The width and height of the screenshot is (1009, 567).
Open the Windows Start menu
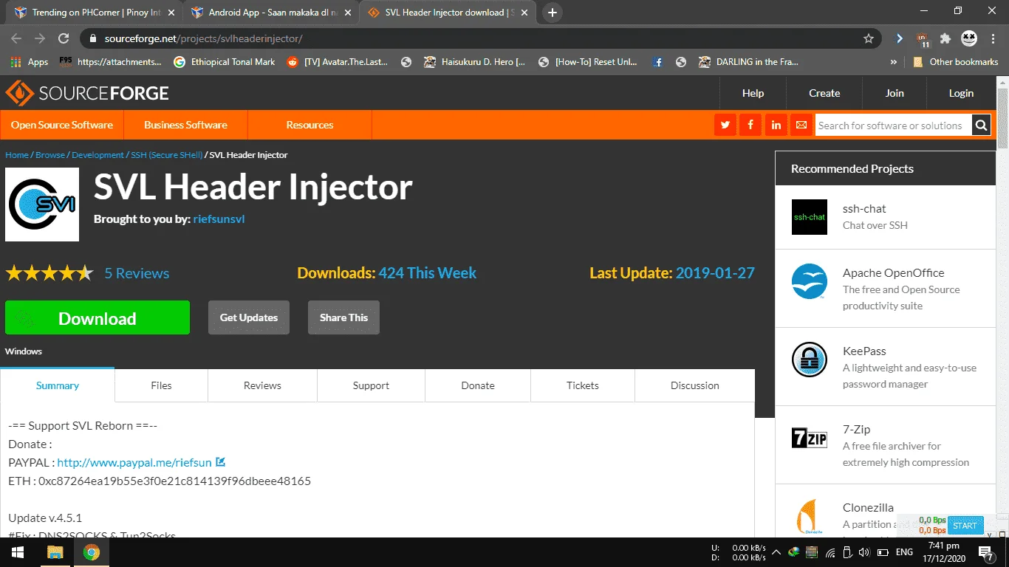click(17, 552)
